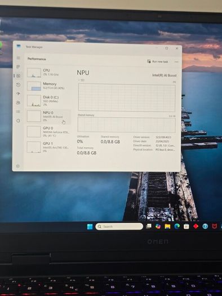Select Disk 0 (C:) entry

(x=48, y=101)
